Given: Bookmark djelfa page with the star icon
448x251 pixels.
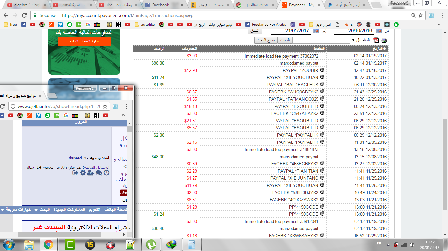Looking at the screenshot, I should [105, 106].
